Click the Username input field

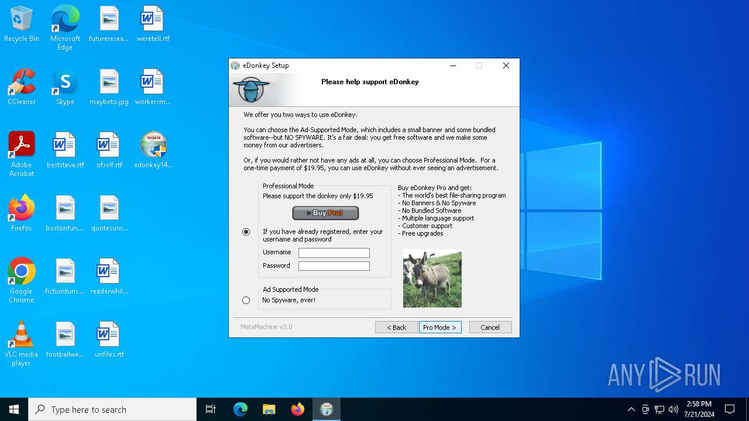334,253
